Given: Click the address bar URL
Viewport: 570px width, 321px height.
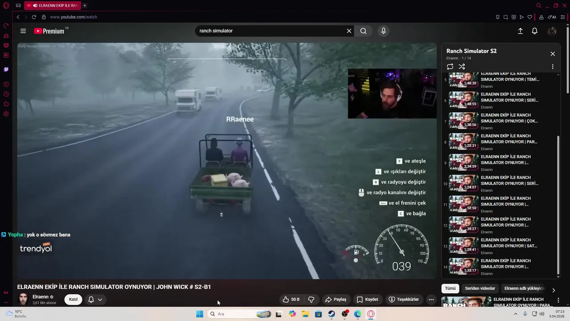Looking at the screenshot, I should coord(73,17).
